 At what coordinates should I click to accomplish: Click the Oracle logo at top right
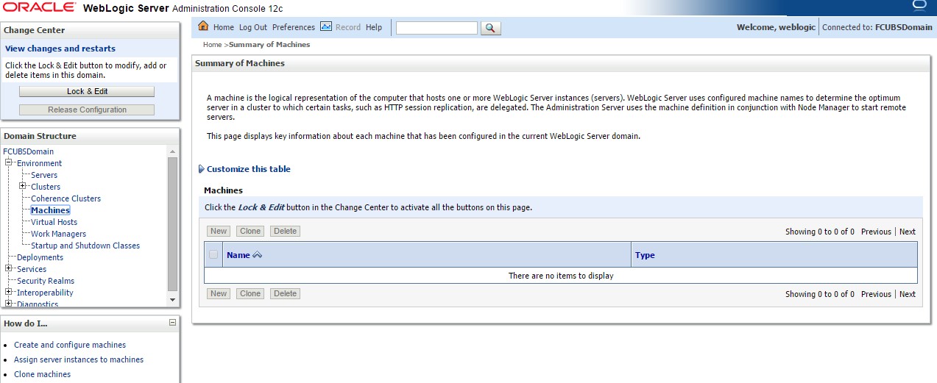point(919,7)
